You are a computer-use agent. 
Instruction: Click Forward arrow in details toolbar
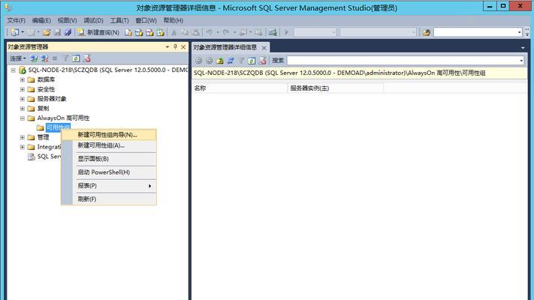coord(209,61)
